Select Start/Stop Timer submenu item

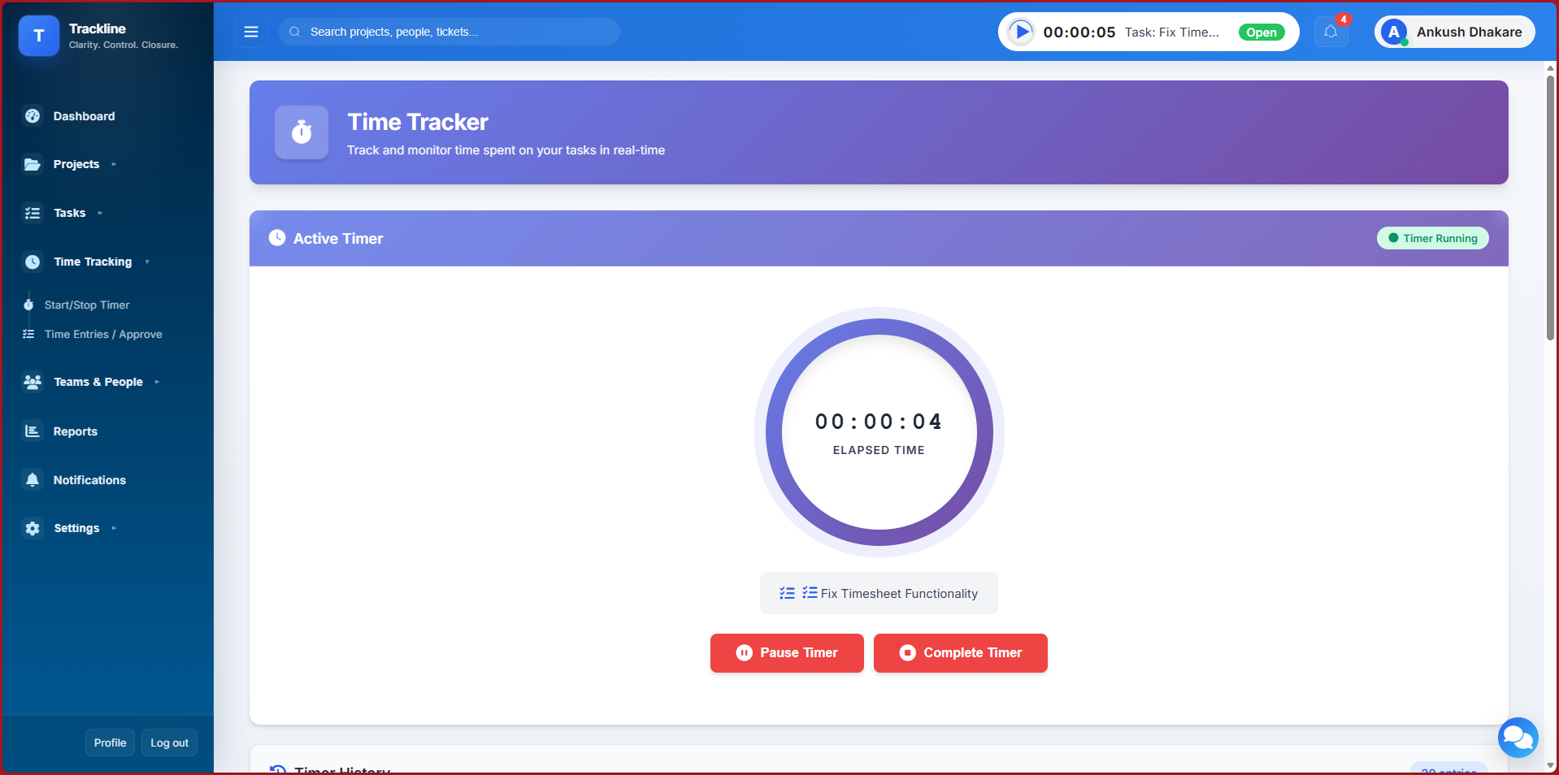[87, 305]
